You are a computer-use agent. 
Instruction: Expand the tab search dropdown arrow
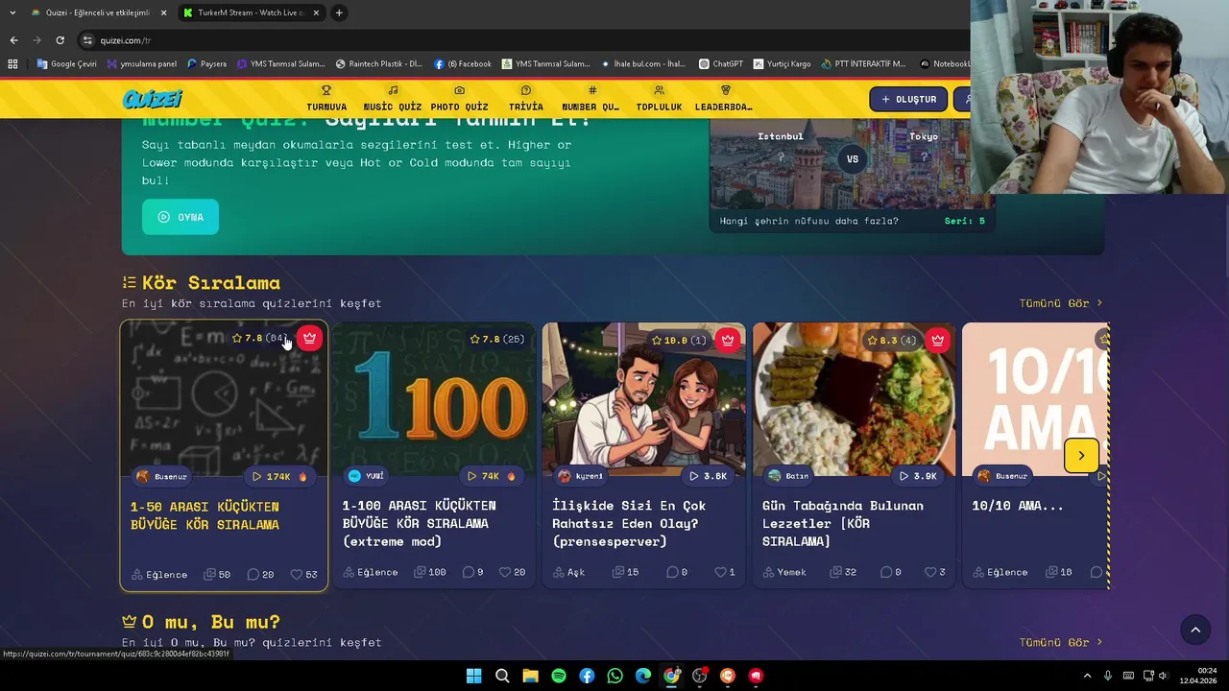coord(12,12)
